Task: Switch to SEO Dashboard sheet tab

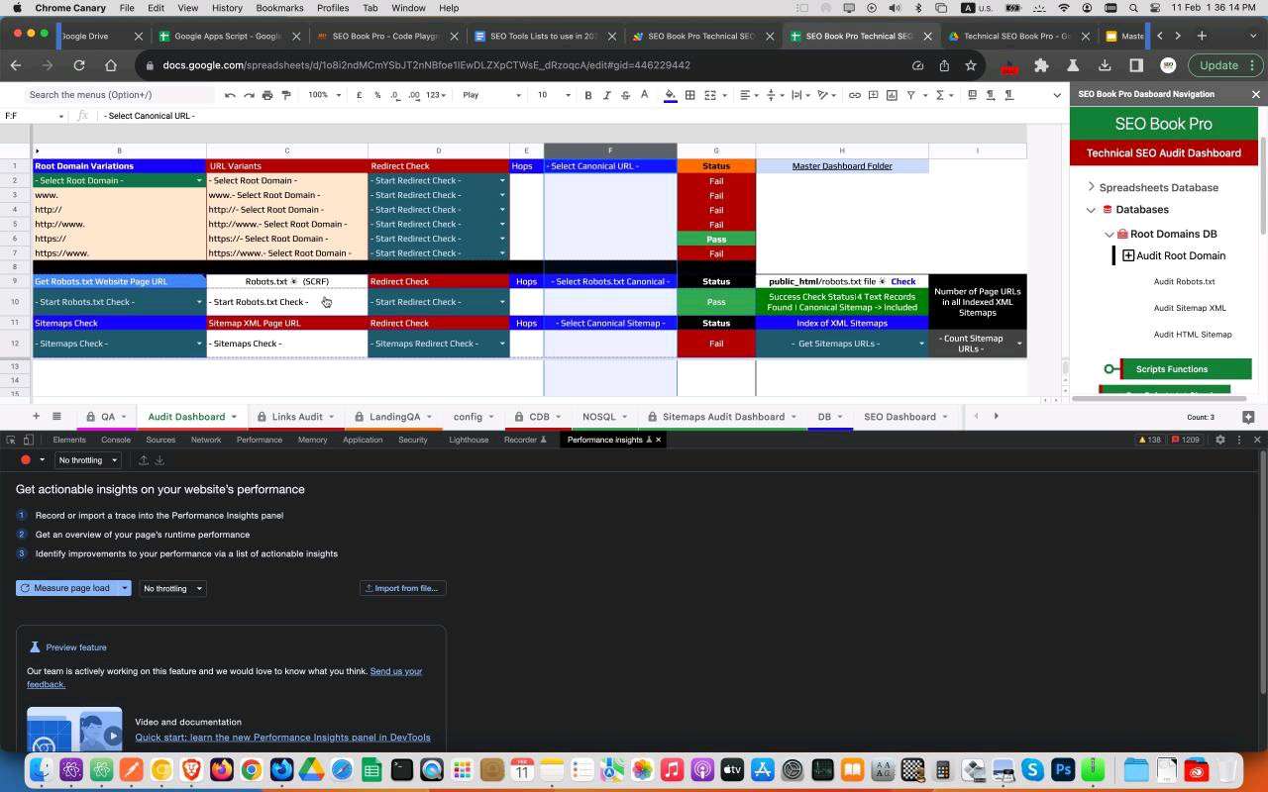Action: point(899,417)
